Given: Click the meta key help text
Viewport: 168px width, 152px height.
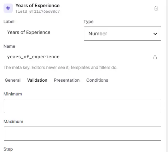Looking at the screenshot, I should (60, 68).
